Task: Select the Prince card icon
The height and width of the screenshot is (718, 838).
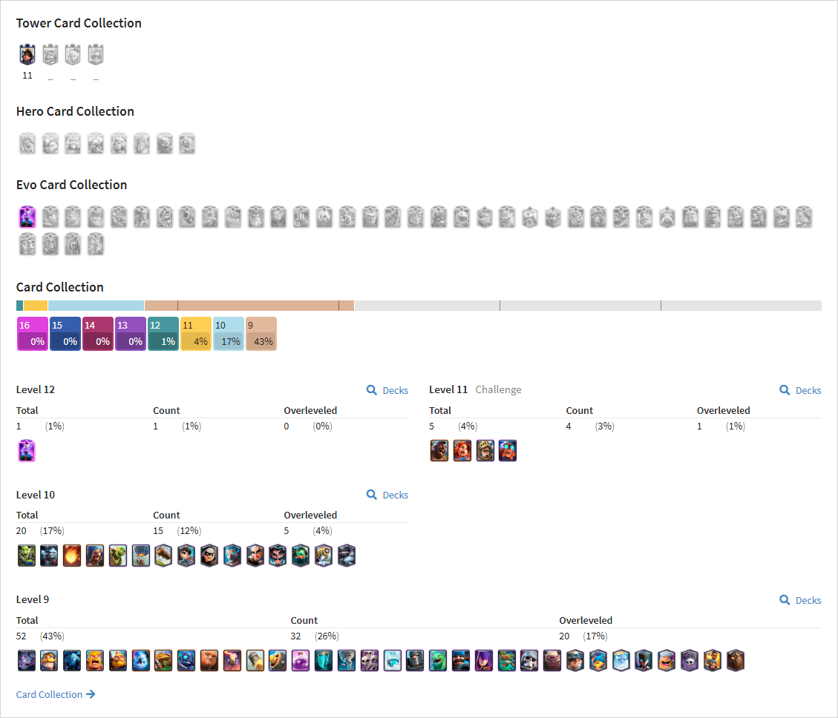Action: (485, 450)
